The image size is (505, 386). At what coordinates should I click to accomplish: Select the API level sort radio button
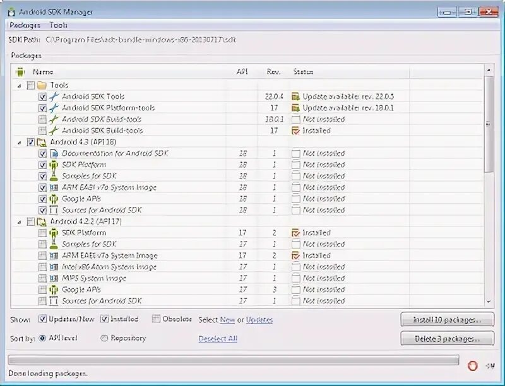click(42, 338)
